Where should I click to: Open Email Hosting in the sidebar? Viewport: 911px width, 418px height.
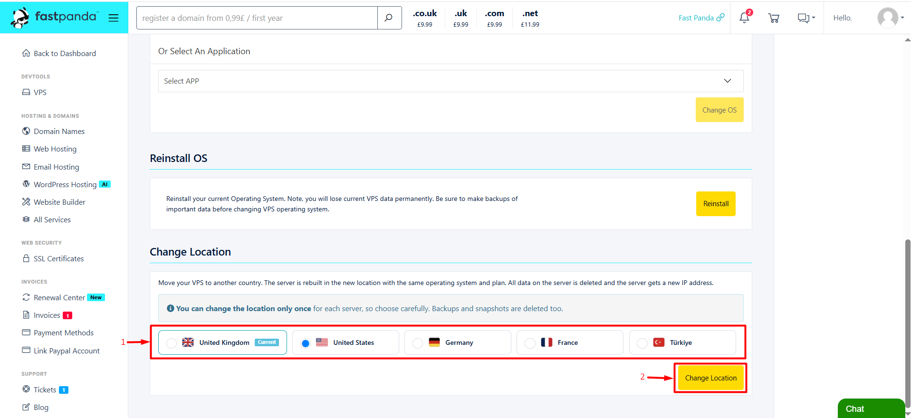tap(50, 167)
